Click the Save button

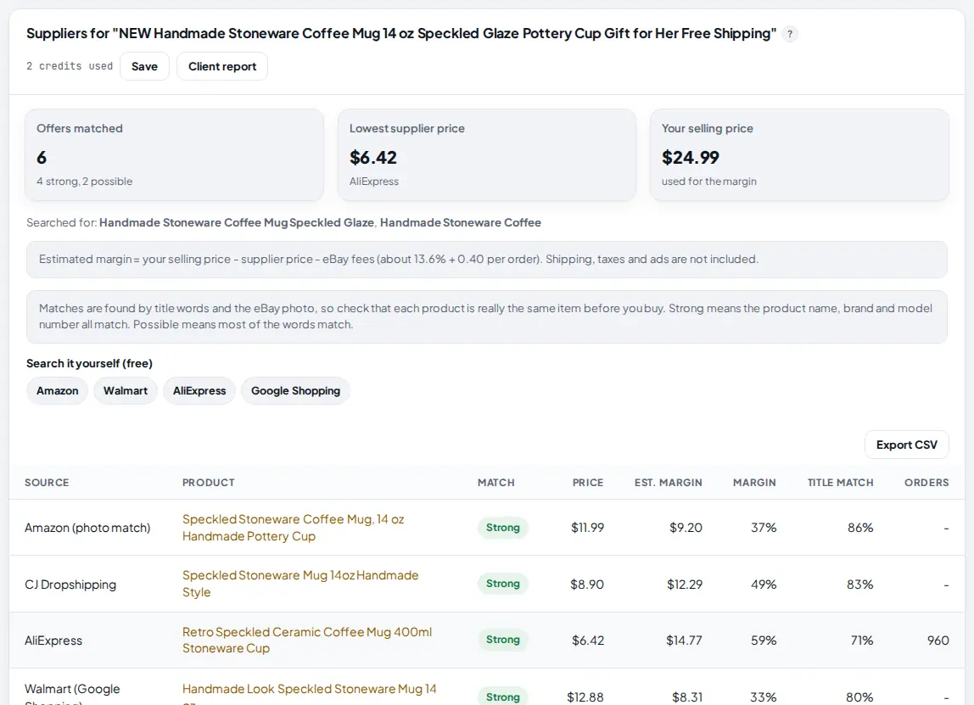pyautogui.click(x=144, y=66)
